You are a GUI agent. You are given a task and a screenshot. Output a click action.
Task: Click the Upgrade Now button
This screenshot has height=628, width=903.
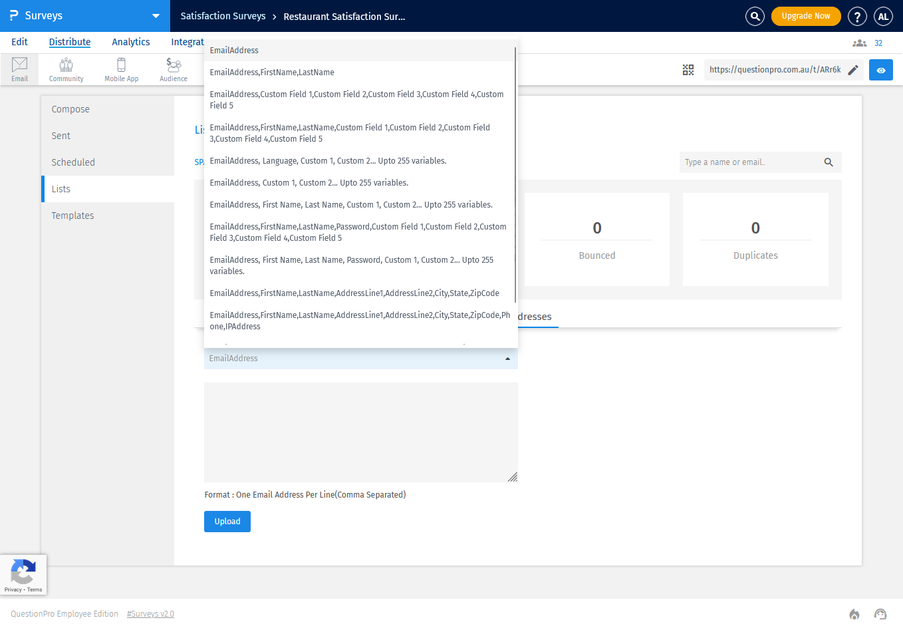click(806, 16)
